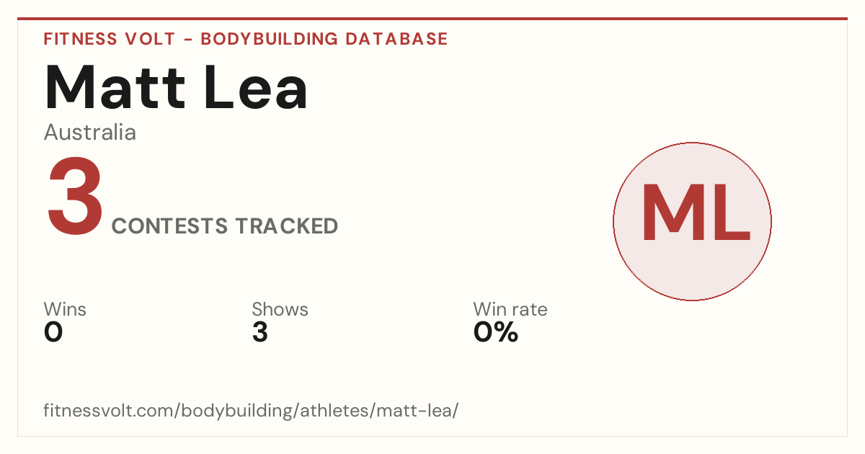The width and height of the screenshot is (865, 454).
Task: Open the fitnessvolt.com athlete URL
Action: pyautogui.click(x=251, y=411)
